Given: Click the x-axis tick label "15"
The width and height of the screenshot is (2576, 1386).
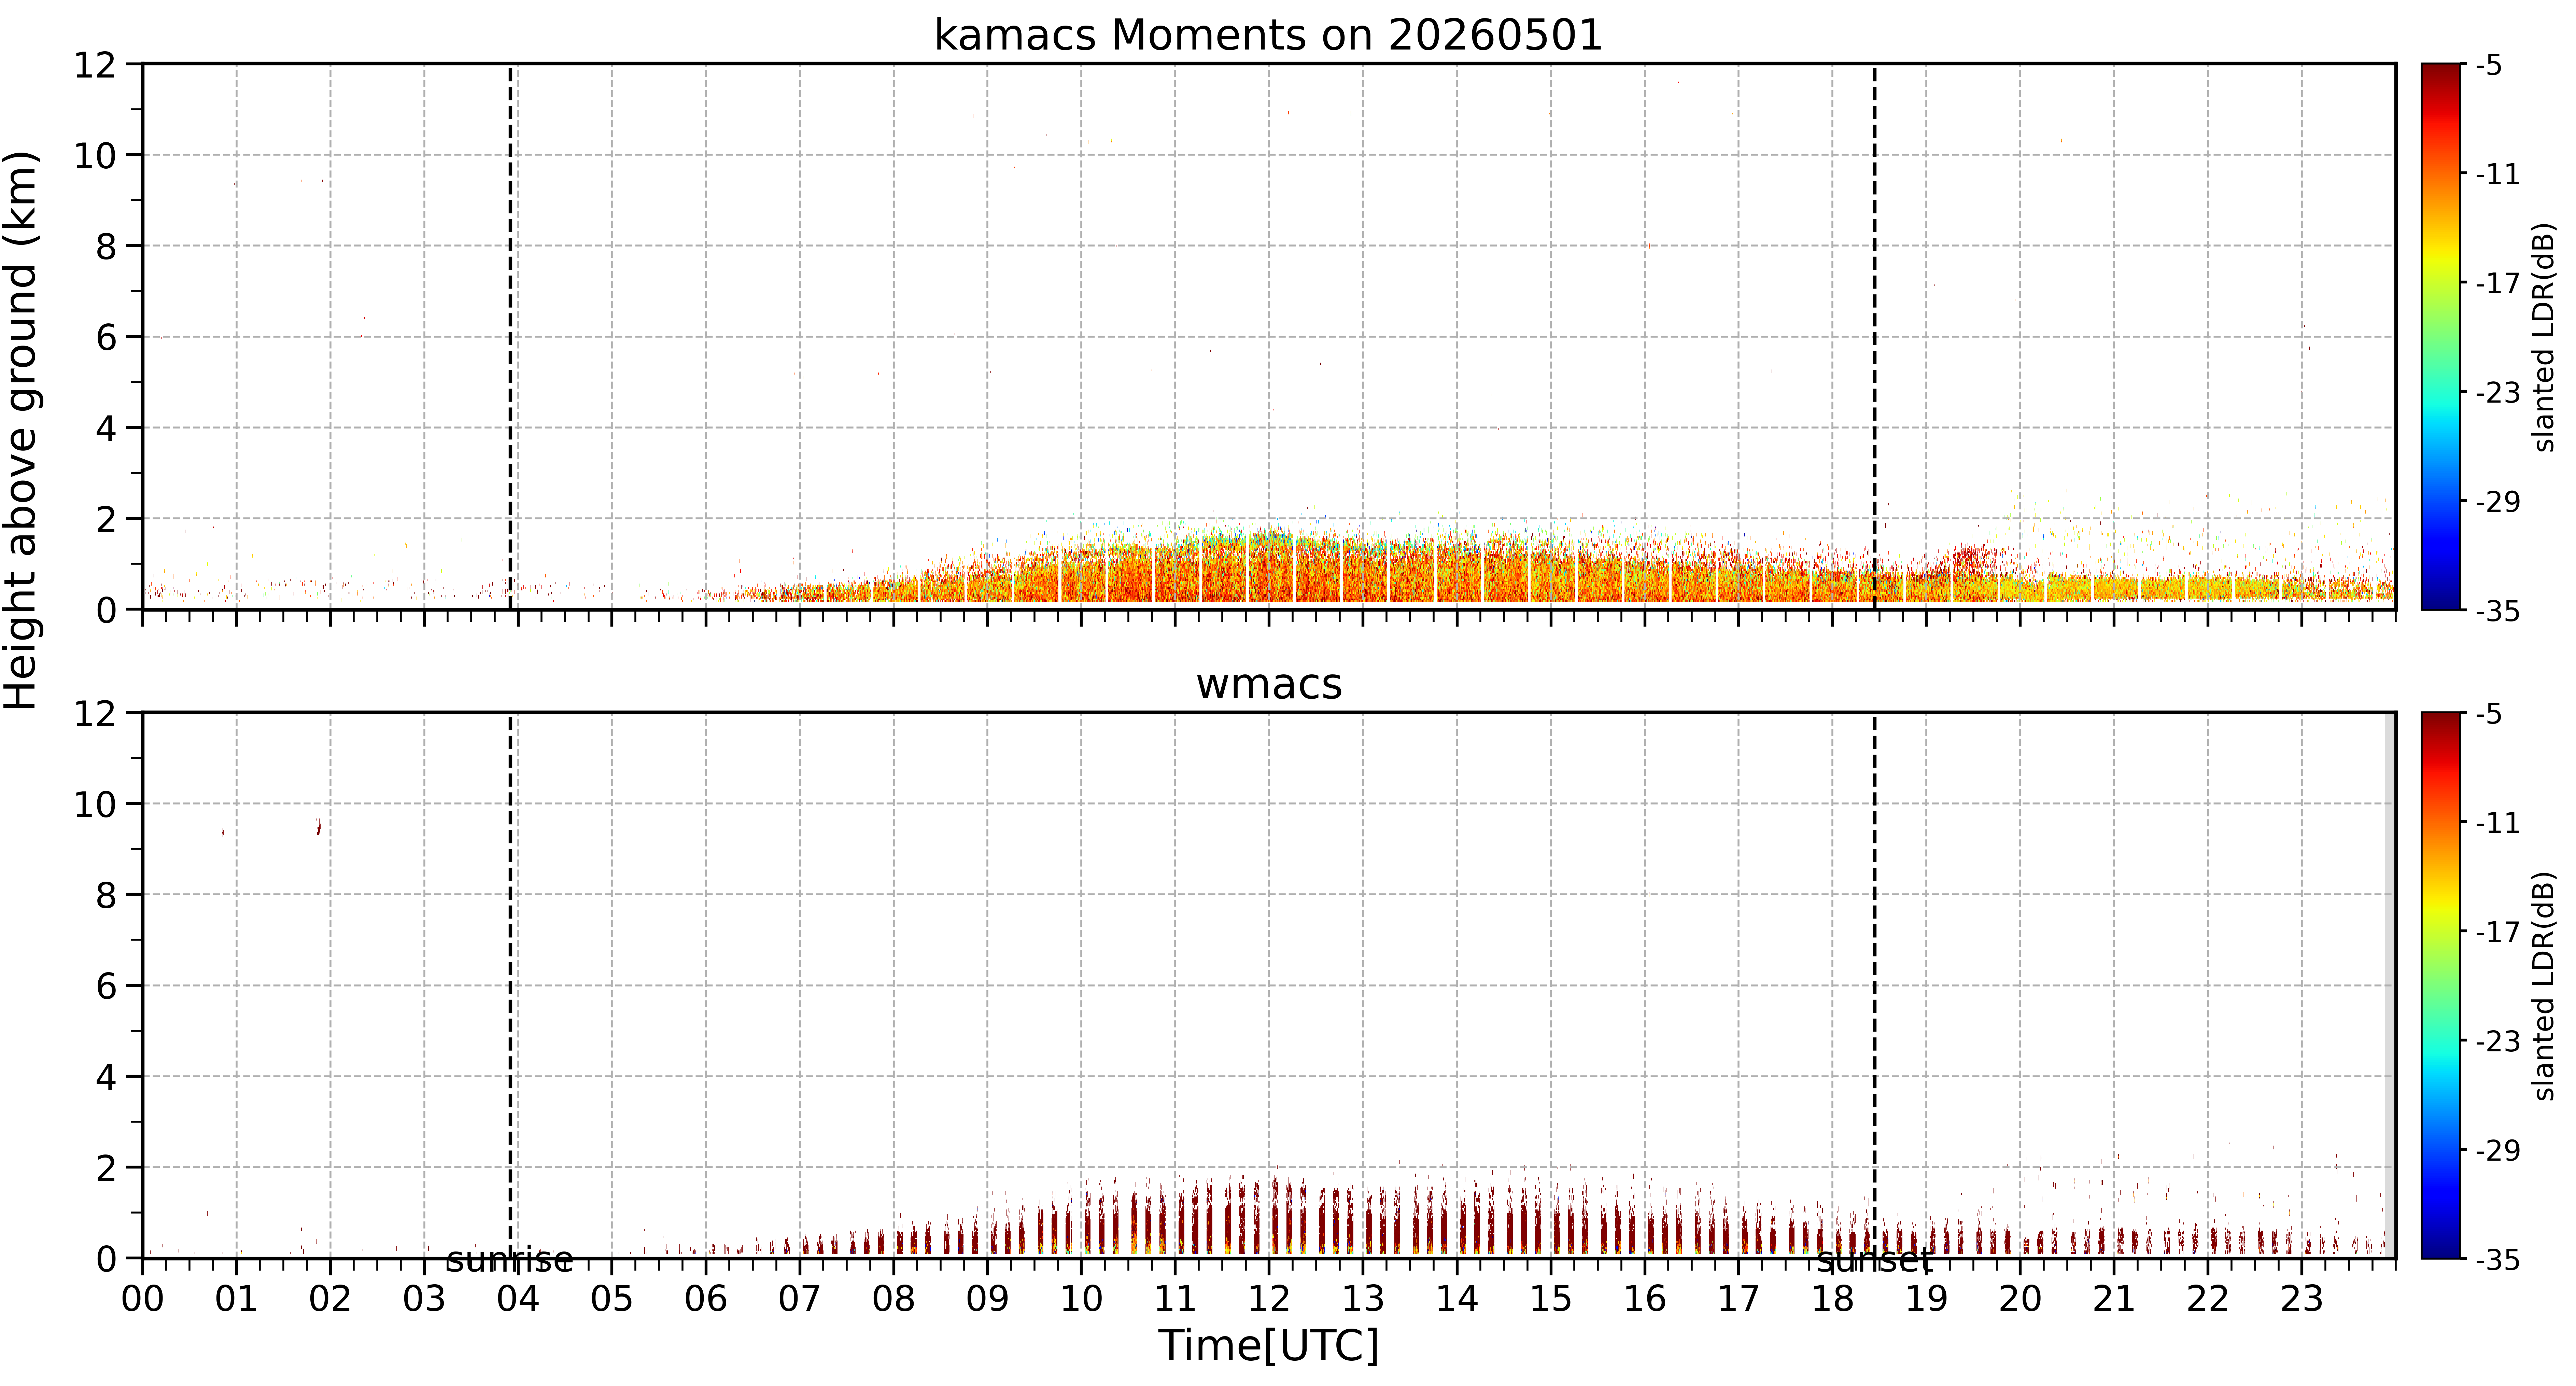Looking at the screenshot, I should point(1551,1299).
